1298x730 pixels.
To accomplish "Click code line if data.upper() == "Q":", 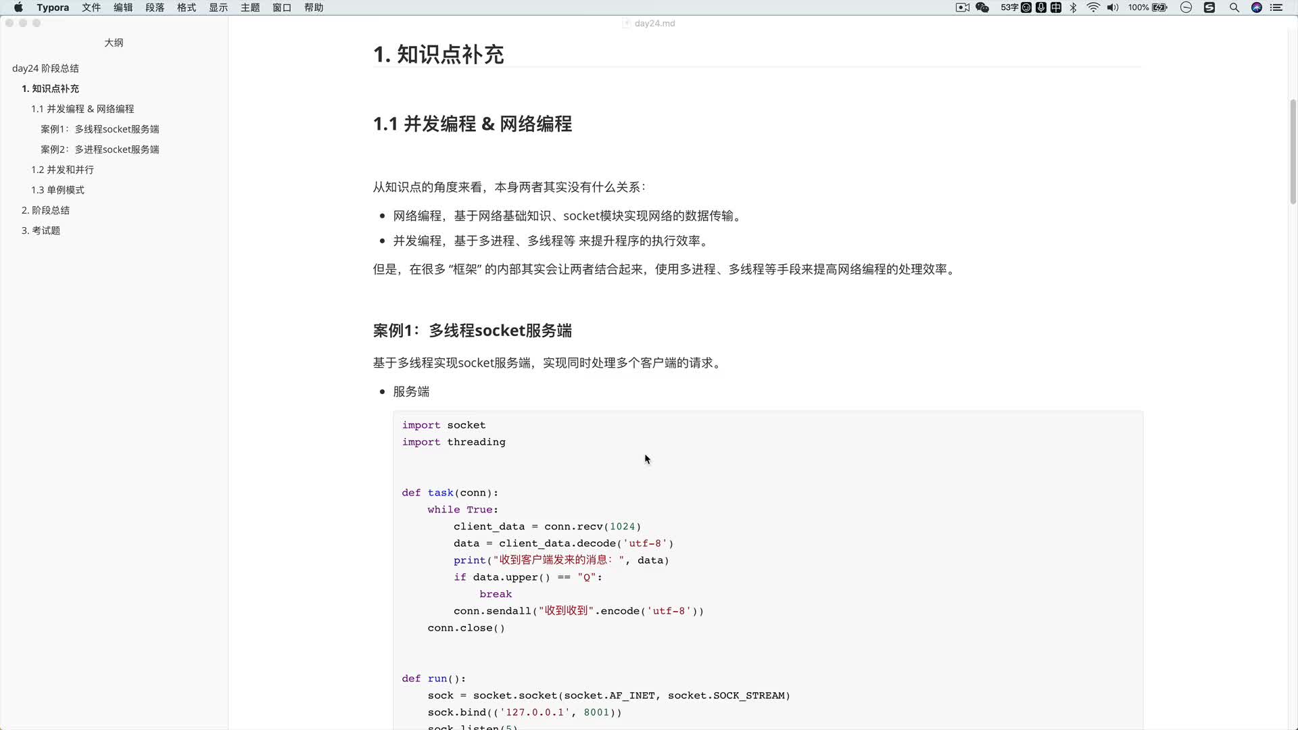I will point(527,577).
